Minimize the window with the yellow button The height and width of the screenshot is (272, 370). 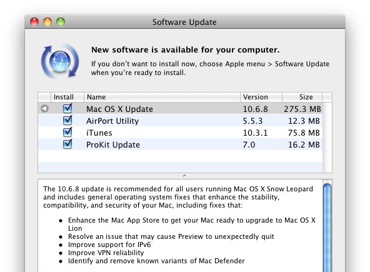click(47, 22)
